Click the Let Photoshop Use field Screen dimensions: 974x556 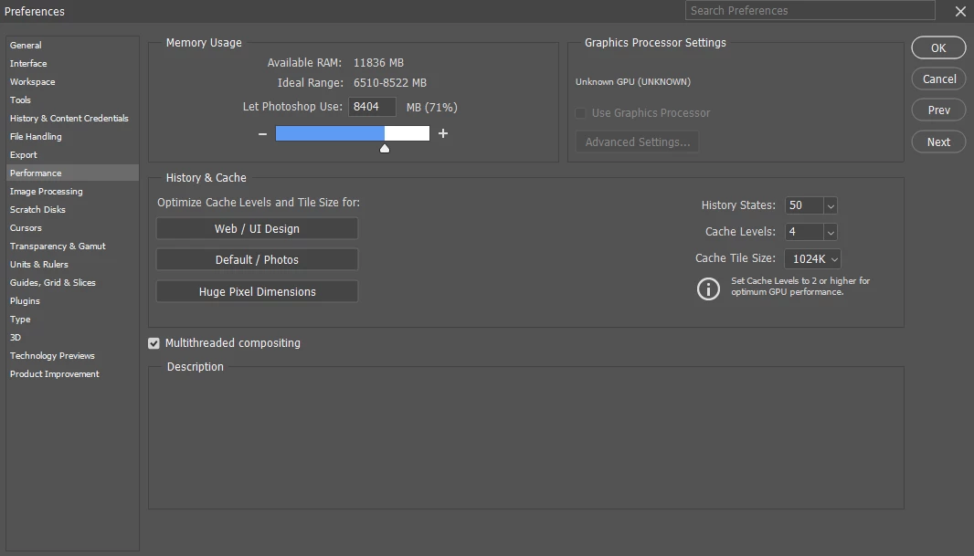372,107
